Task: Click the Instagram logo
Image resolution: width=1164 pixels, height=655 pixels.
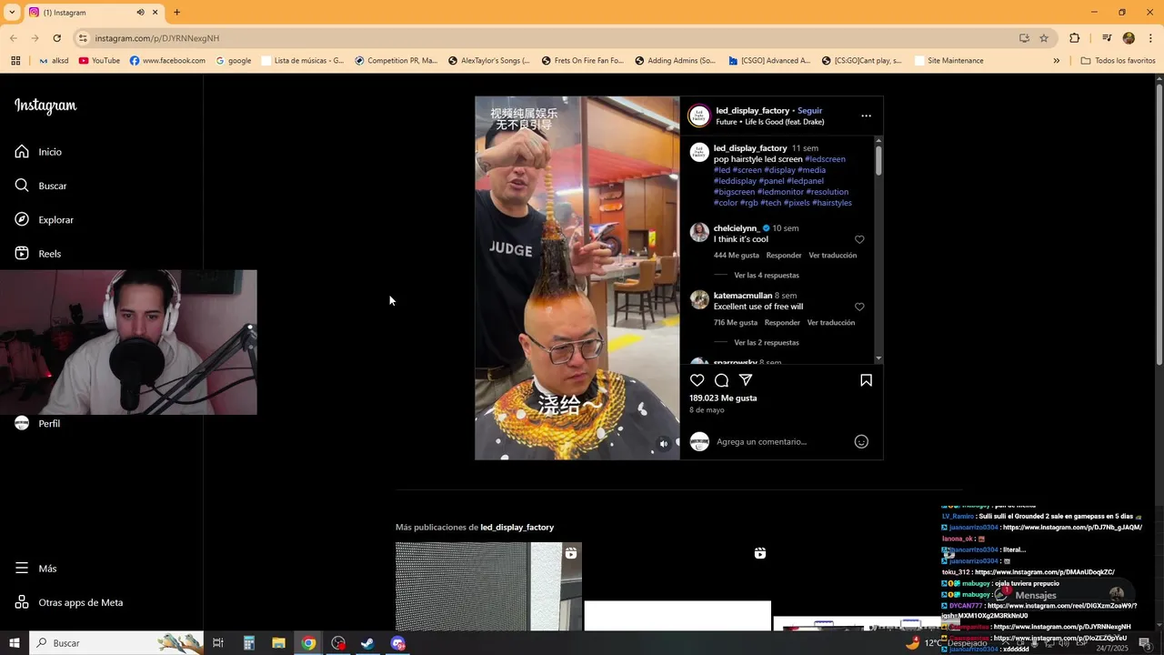Action: click(x=45, y=106)
